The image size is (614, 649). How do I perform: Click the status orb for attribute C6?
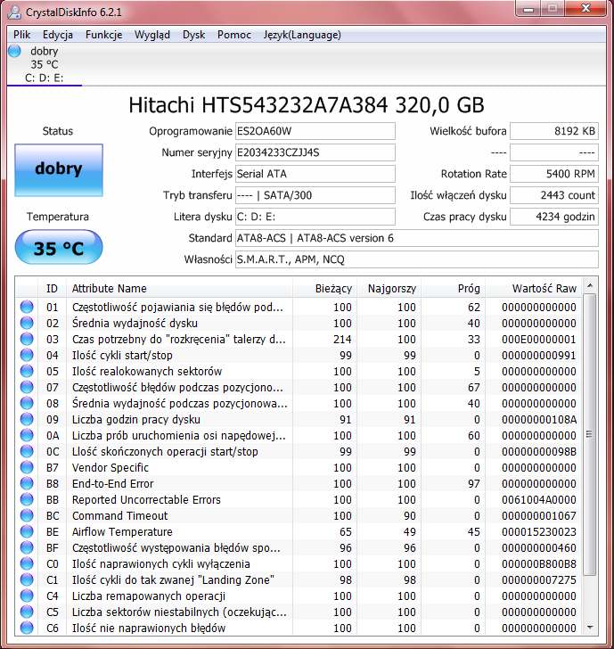point(27,628)
